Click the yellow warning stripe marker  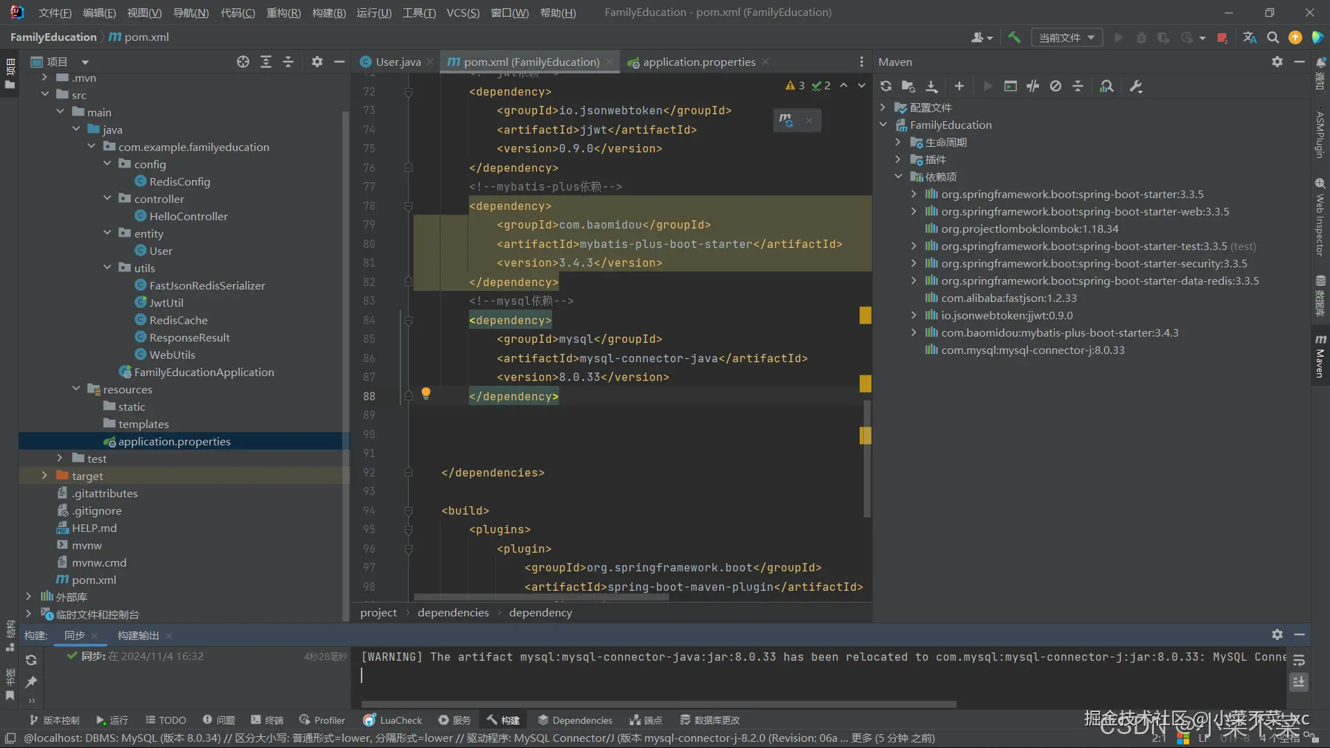pyautogui.click(x=865, y=316)
